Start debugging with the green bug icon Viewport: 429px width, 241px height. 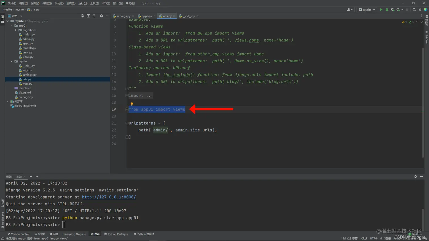coord(387,10)
